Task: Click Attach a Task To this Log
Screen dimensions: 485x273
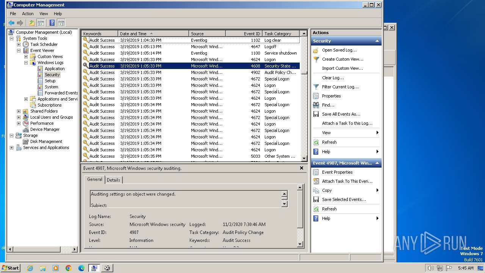Action: [347, 123]
